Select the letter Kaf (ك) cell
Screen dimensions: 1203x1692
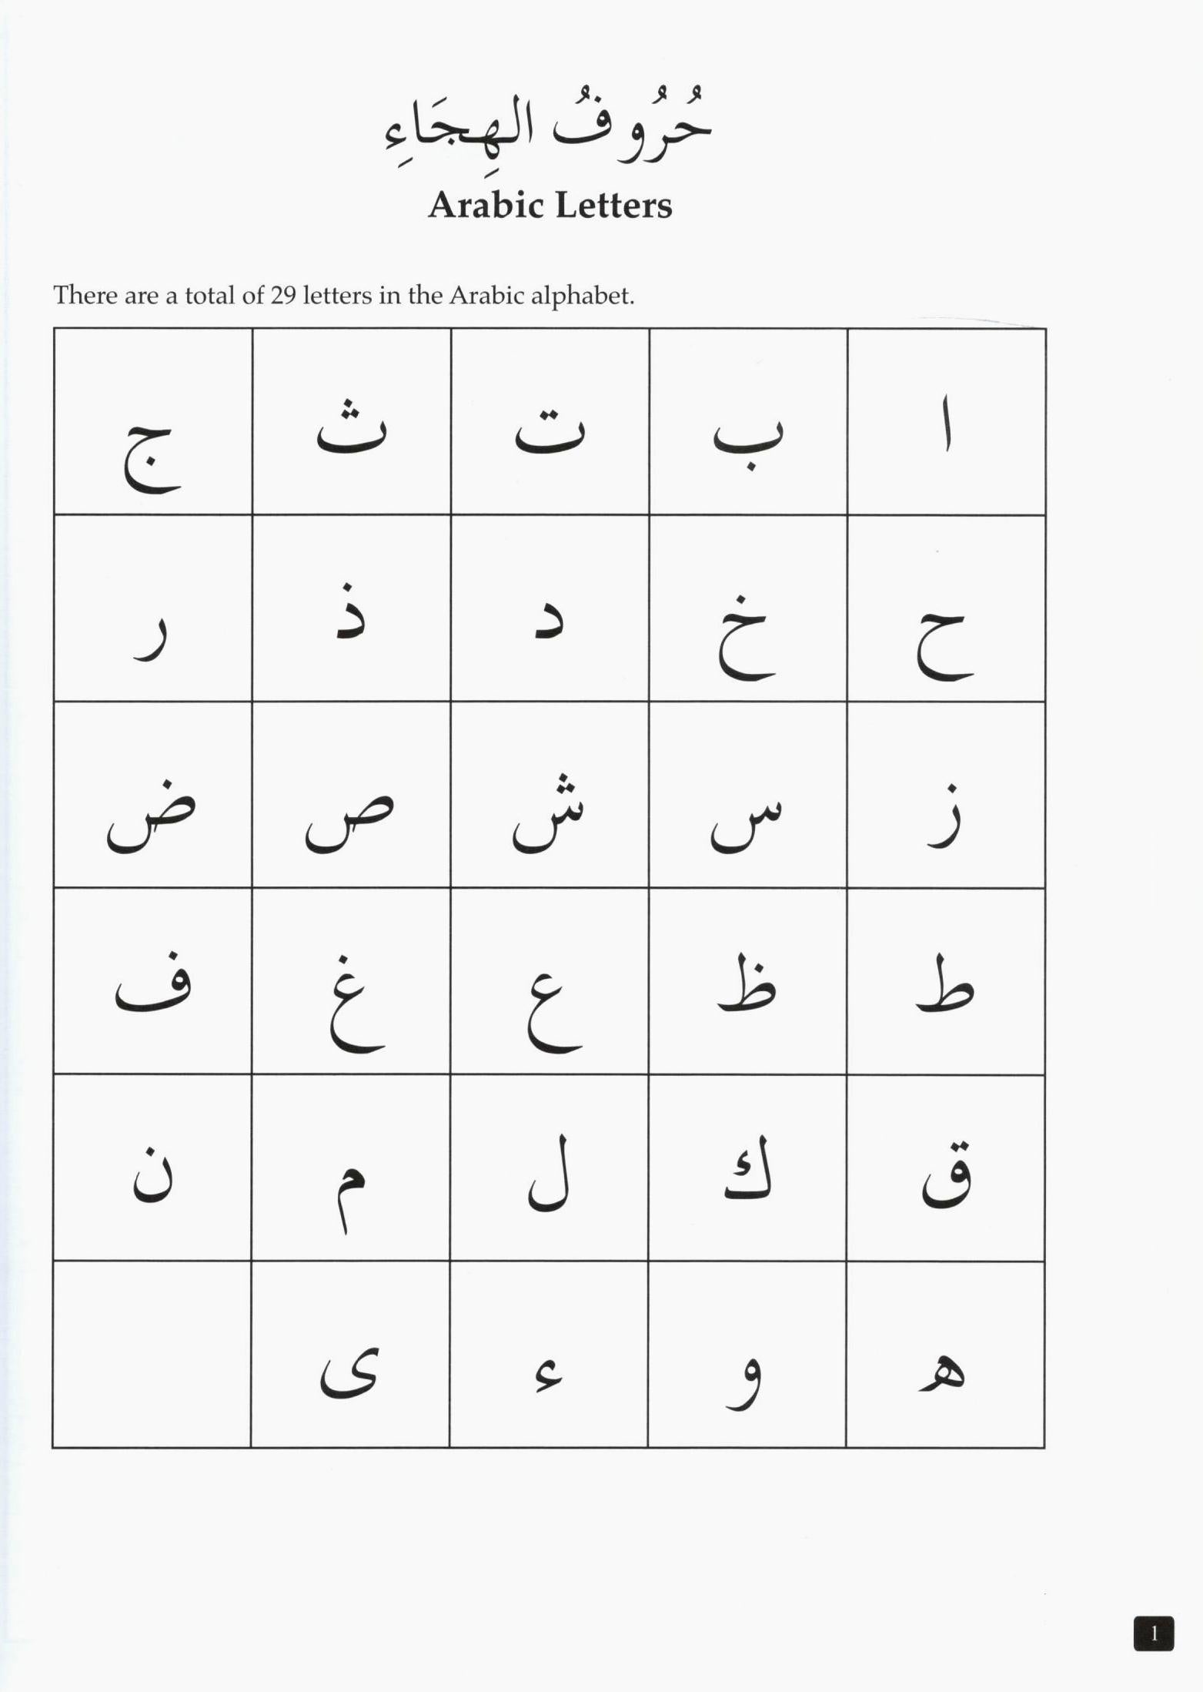pyautogui.click(x=748, y=1168)
